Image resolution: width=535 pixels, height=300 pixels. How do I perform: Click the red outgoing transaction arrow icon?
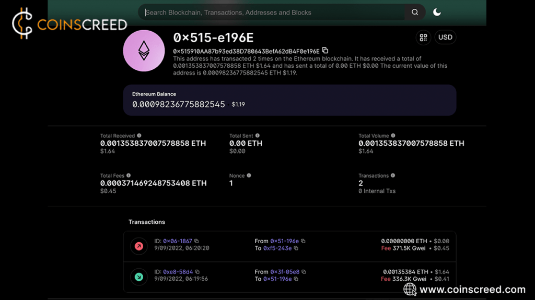pos(138,245)
